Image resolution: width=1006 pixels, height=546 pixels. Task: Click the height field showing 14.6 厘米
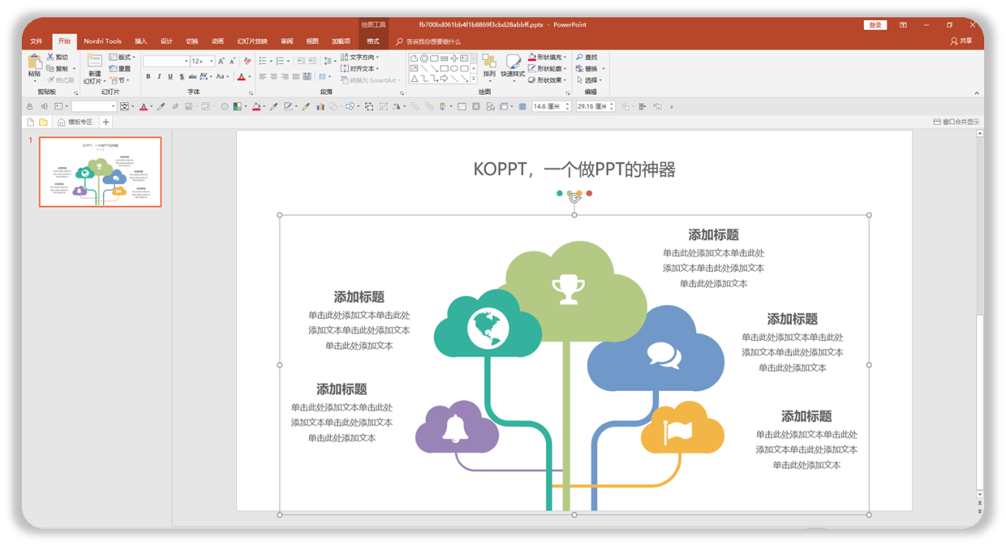(552, 106)
